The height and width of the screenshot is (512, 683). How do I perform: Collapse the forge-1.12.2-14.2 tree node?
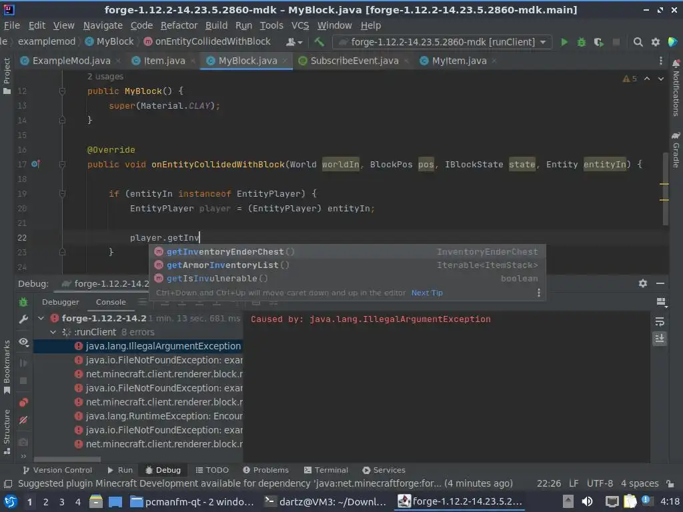pos(41,318)
